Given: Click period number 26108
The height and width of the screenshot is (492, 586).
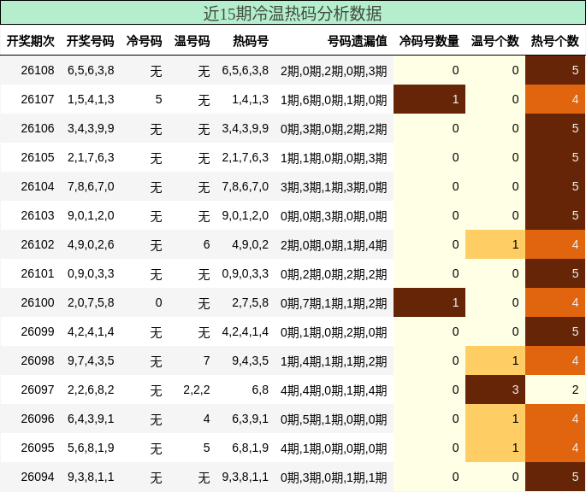Looking at the screenshot, I should (x=38, y=70).
